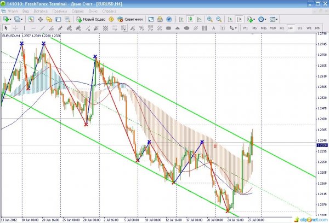This screenshot has height=223, width=329.
Task: Open the periodicity clock dropdown
Action: click(264, 19)
